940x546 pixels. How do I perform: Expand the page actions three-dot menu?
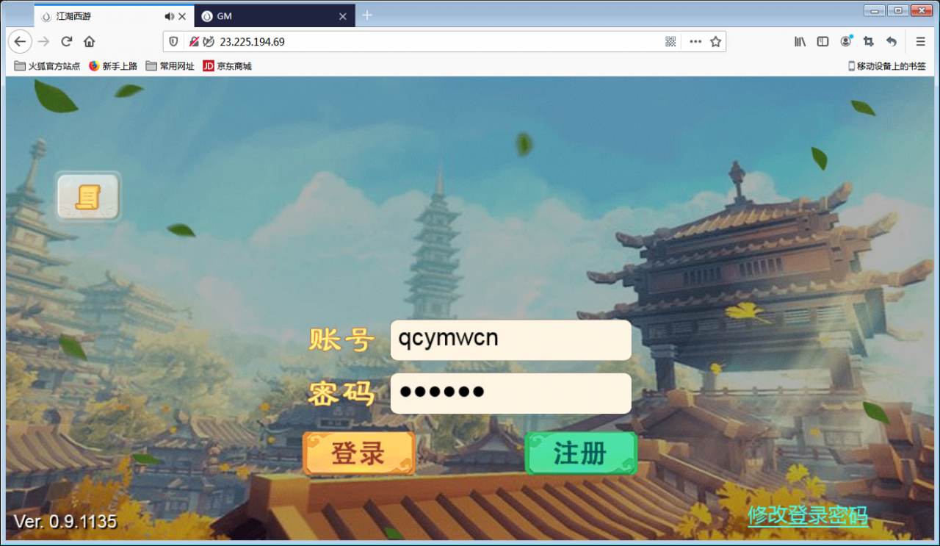tap(695, 42)
